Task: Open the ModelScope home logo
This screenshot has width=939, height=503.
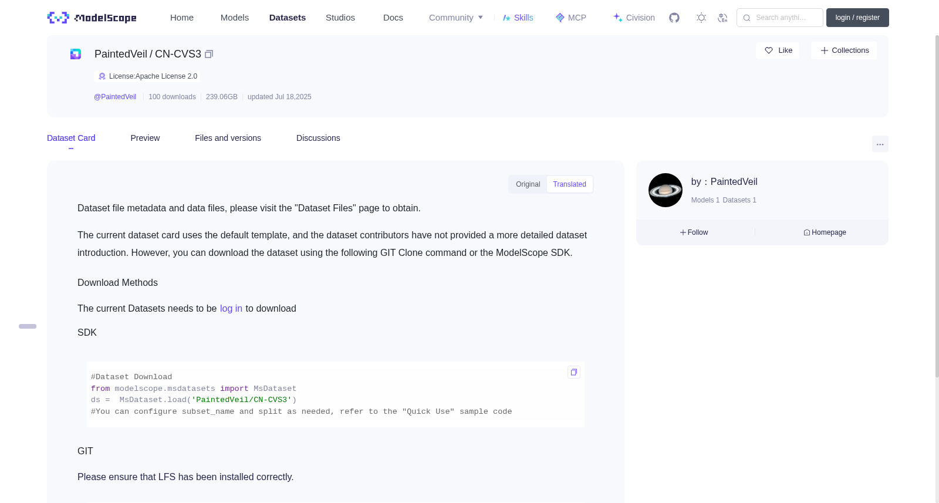Action: click(x=92, y=18)
